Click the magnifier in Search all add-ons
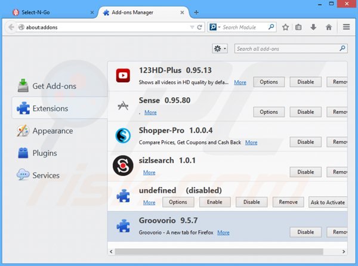Image resolution: width=358 pixels, height=266 pixels. tap(342, 48)
